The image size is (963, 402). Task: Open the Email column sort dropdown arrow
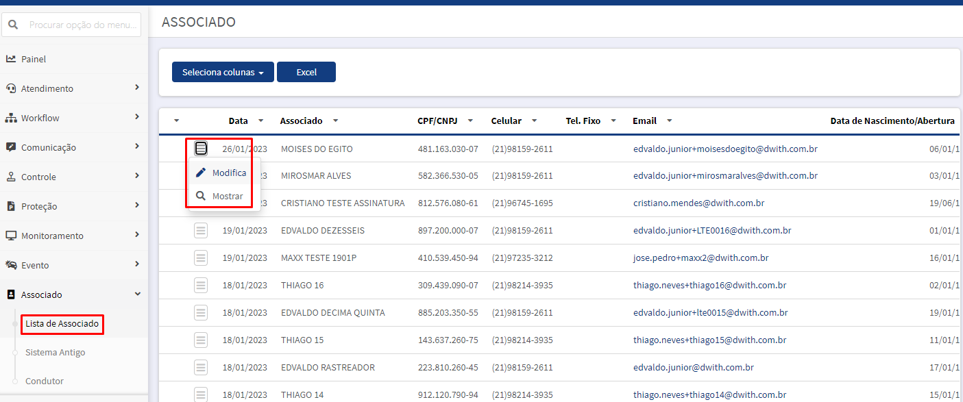[x=669, y=121]
